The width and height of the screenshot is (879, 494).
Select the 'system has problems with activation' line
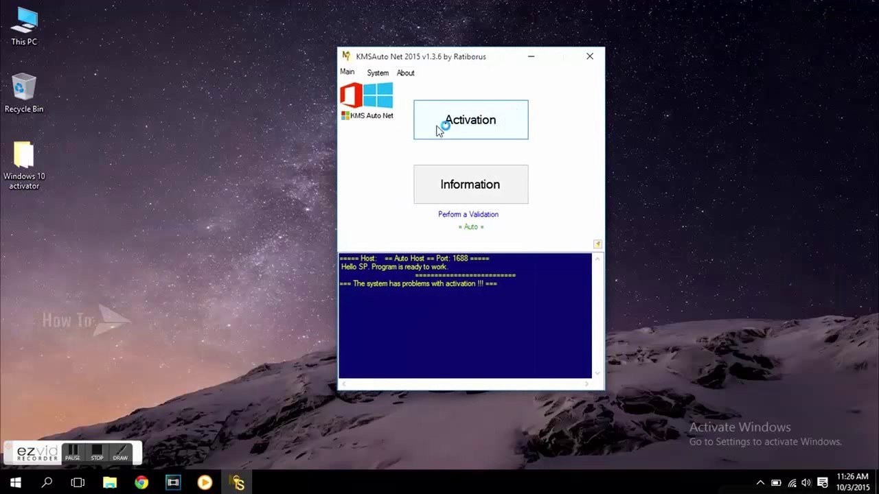click(x=418, y=283)
